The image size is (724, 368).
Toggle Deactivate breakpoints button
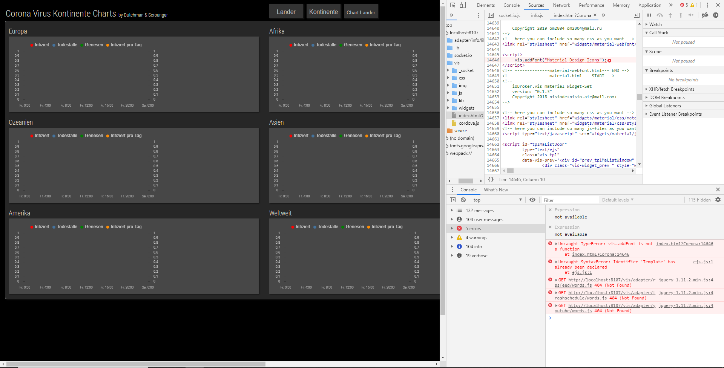click(704, 15)
